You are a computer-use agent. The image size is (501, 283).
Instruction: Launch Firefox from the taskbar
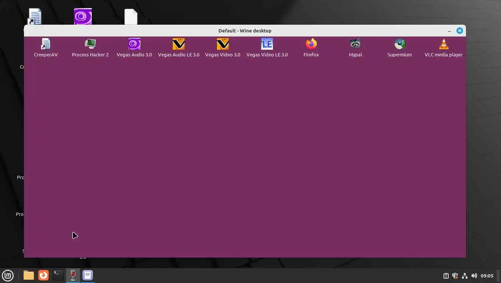tap(43, 275)
